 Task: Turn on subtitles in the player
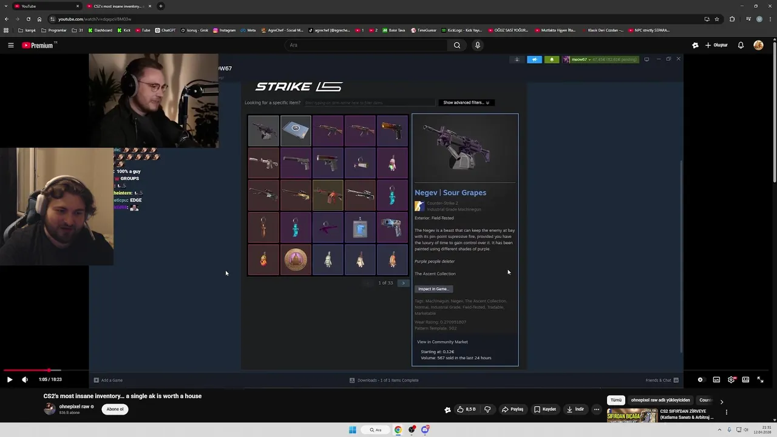(716, 379)
